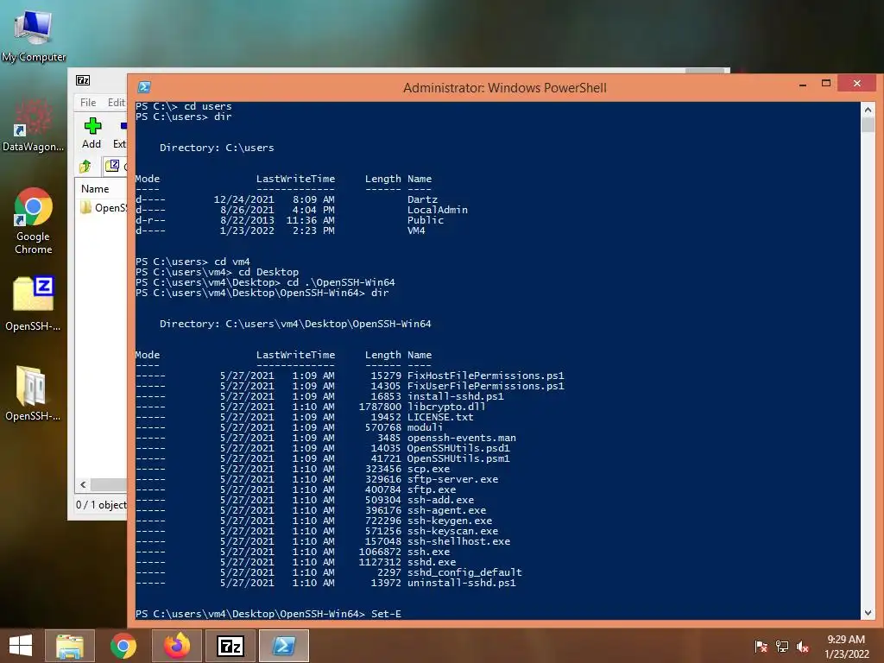
Task: Close the PowerShell window
Action: coord(857,84)
